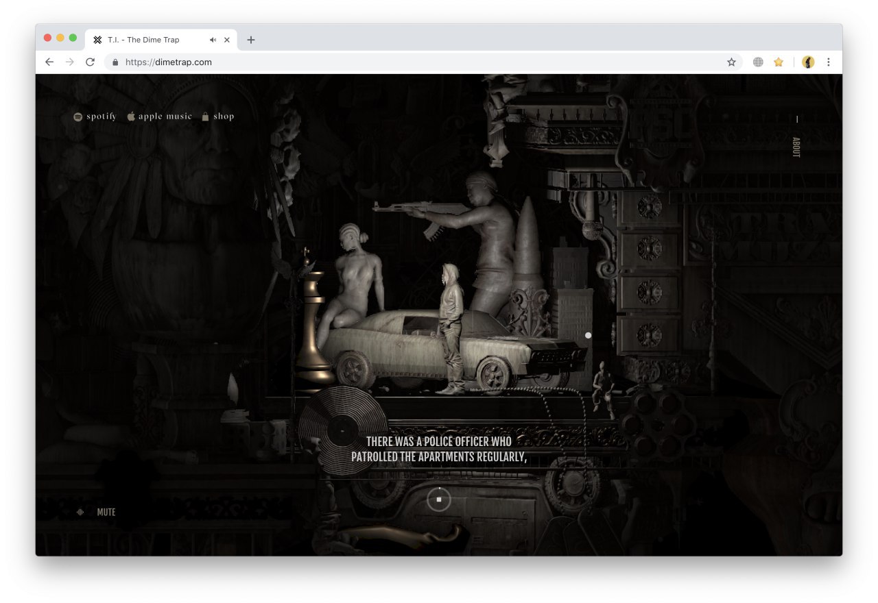Mute the tab via its speaker icon
The width and height of the screenshot is (878, 603).
coord(213,40)
